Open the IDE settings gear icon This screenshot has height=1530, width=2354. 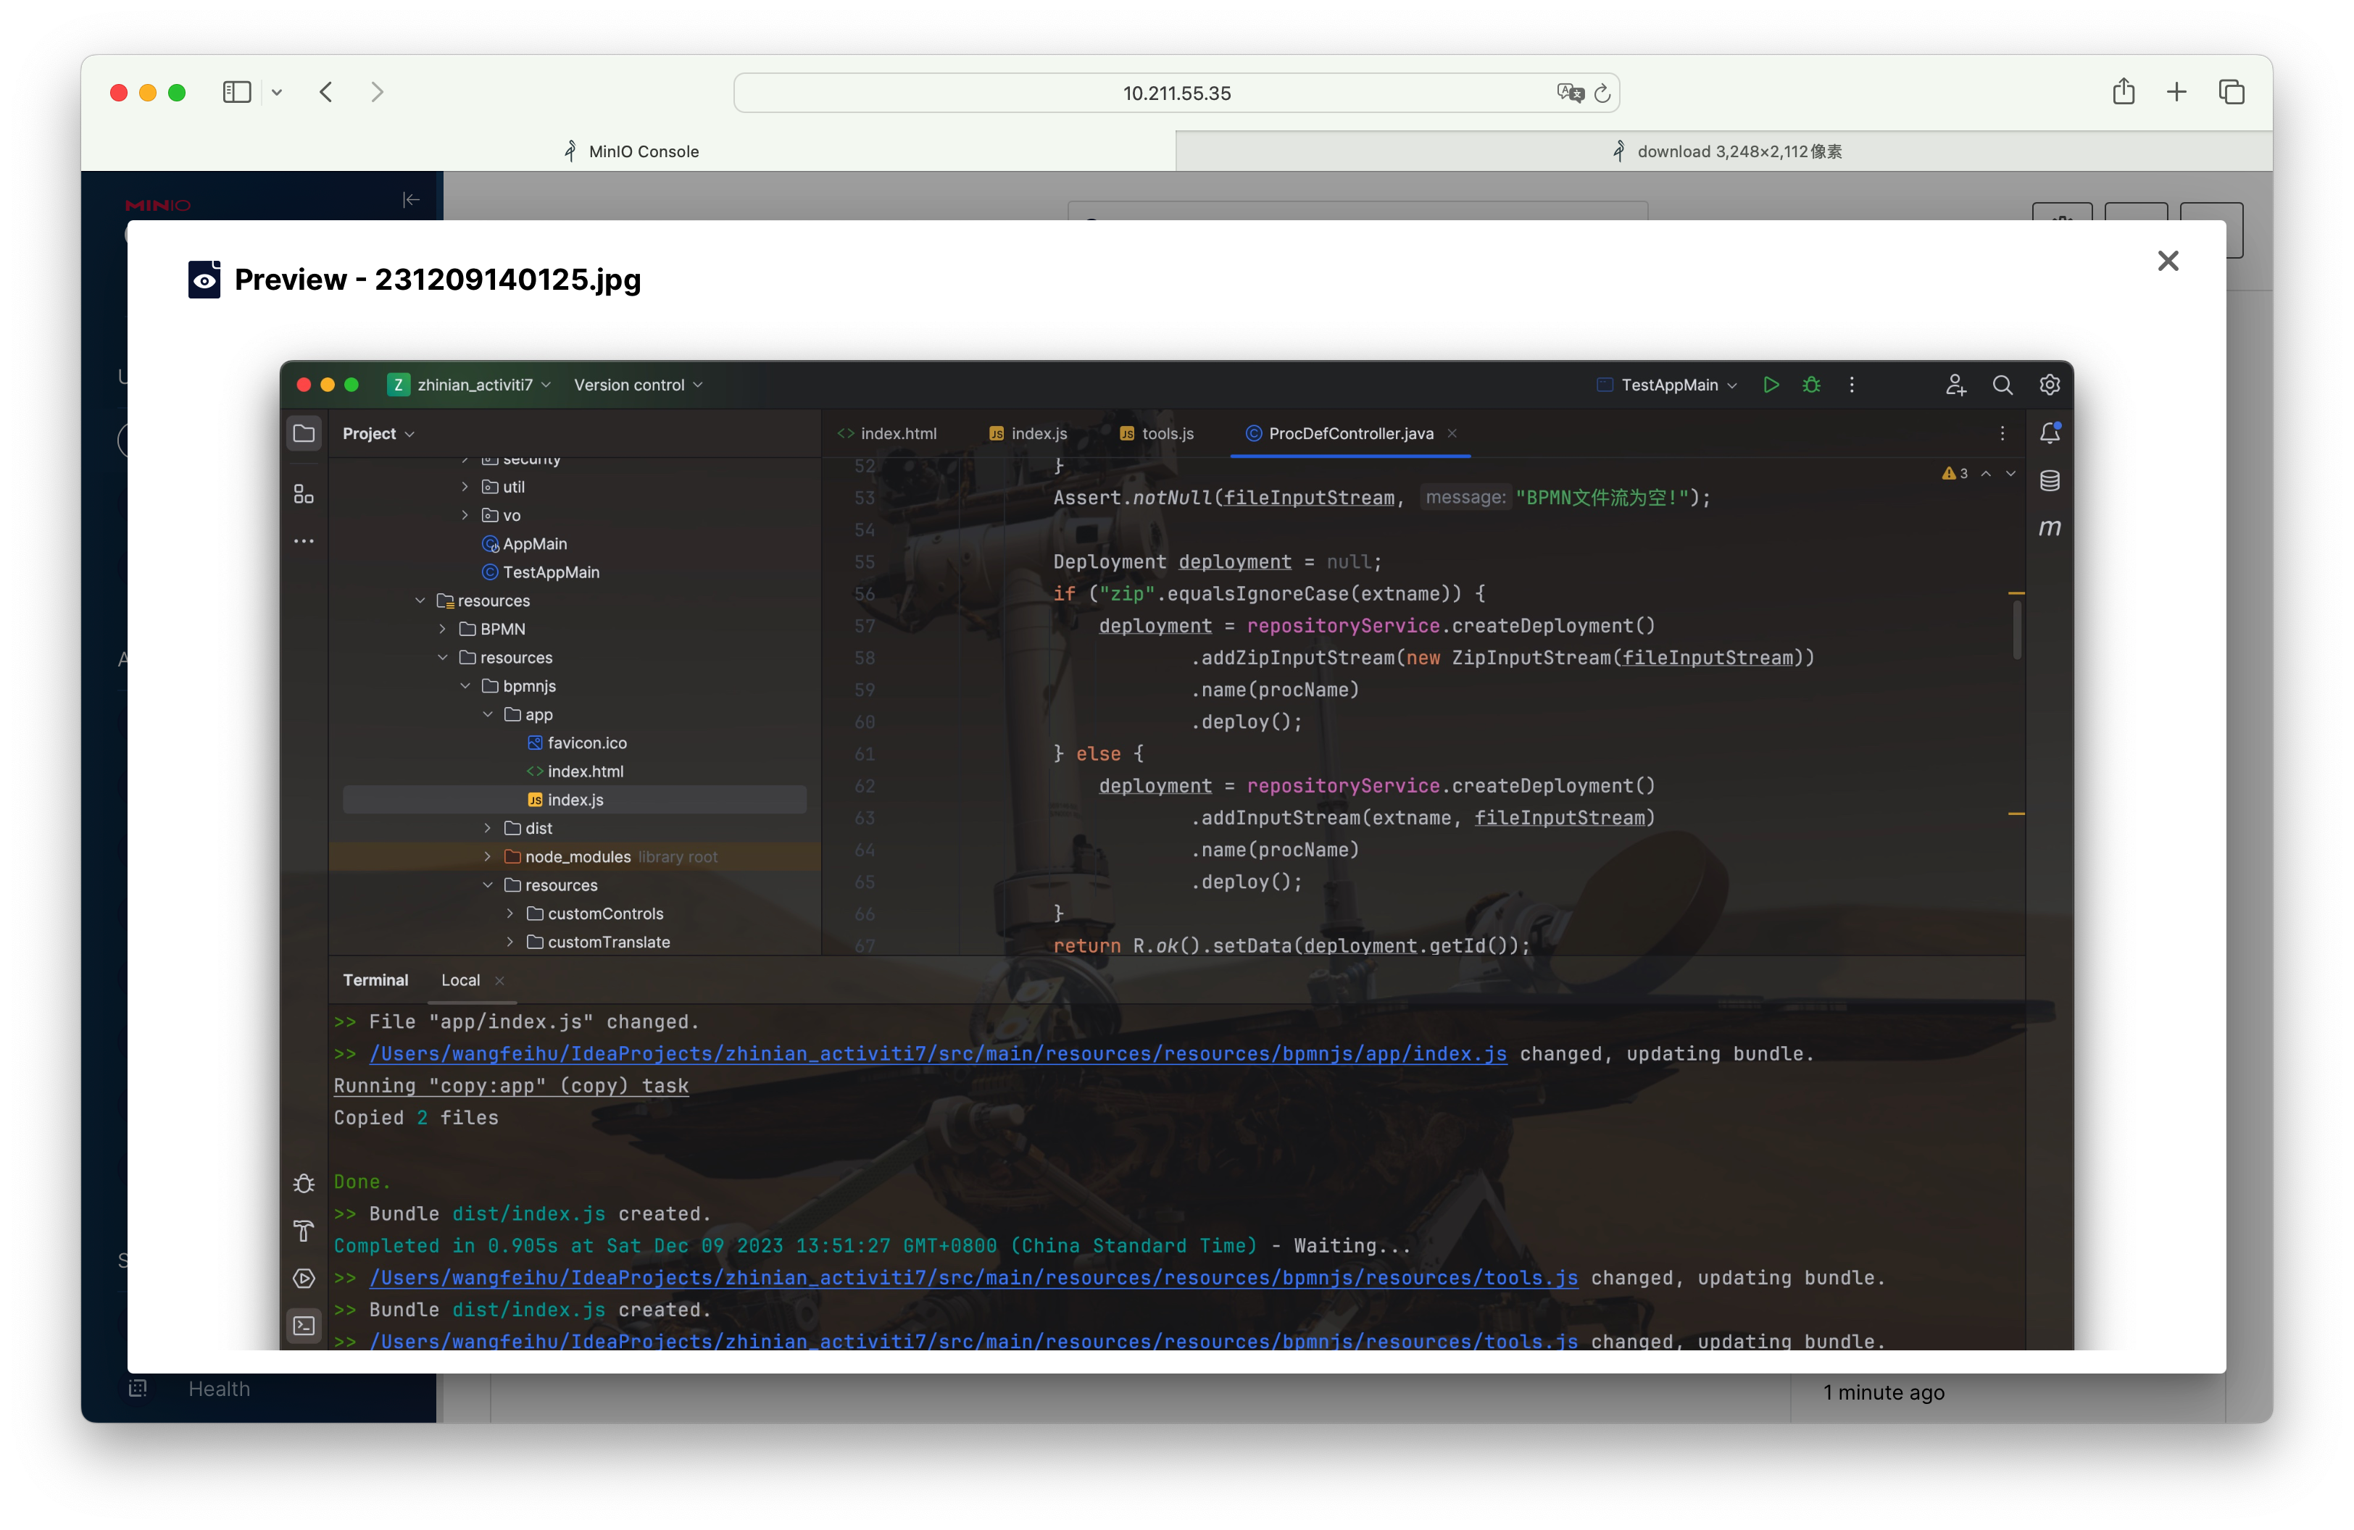tap(2050, 385)
